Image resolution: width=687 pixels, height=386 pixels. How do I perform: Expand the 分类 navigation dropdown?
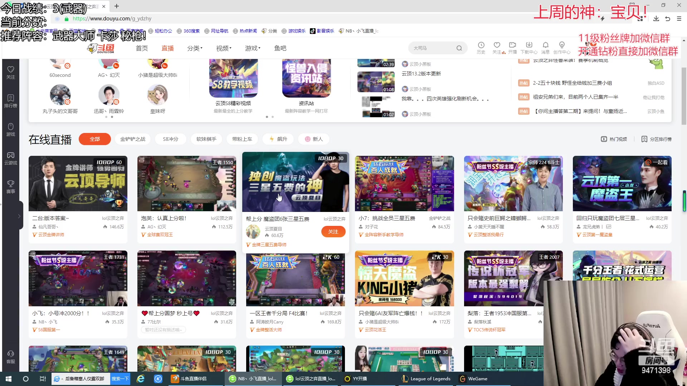[x=195, y=48]
